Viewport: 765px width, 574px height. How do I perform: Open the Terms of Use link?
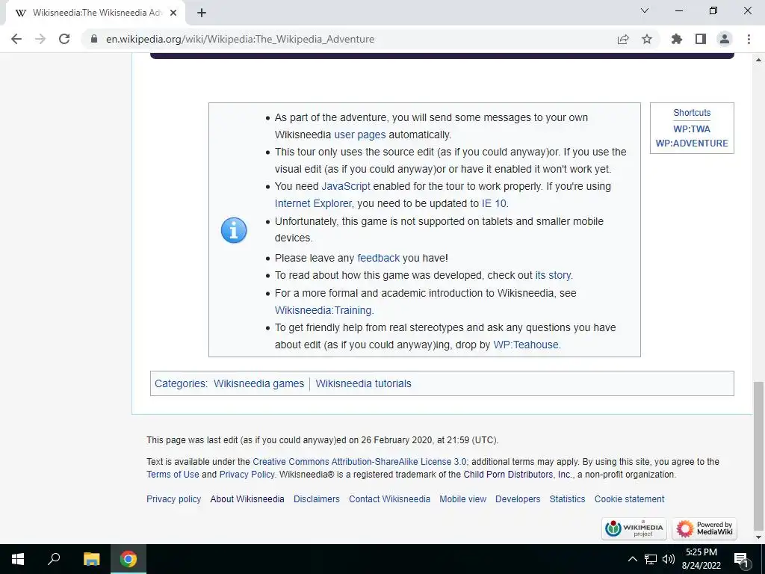tap(173, 475)
